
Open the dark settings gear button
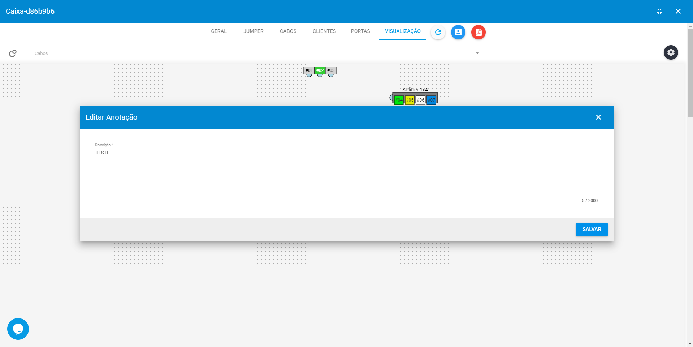[x=671, y=52]
